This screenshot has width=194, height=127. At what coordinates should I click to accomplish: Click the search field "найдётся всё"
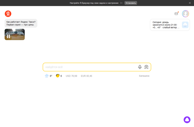97,67
